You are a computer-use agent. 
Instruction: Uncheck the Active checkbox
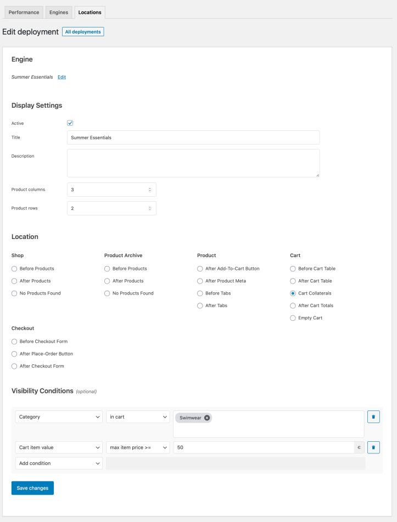pos(70,123)
